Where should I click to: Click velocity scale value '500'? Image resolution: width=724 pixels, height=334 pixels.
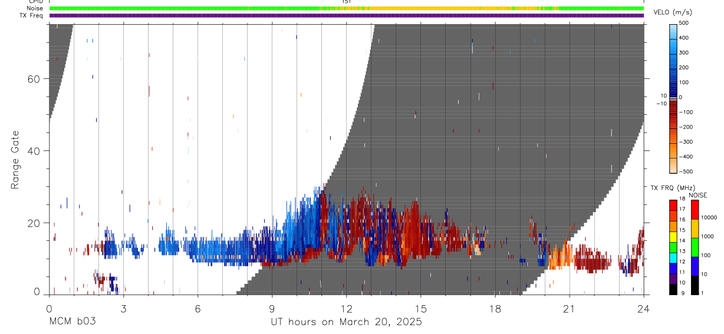click(x=684, y=23)
